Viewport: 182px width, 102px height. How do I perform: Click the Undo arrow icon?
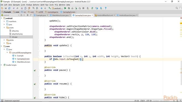coord(14,8)
